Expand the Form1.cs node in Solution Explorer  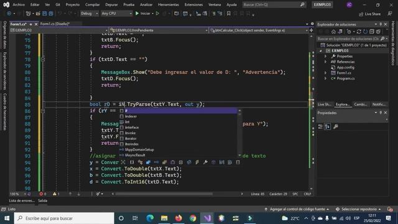pos(326,73)
